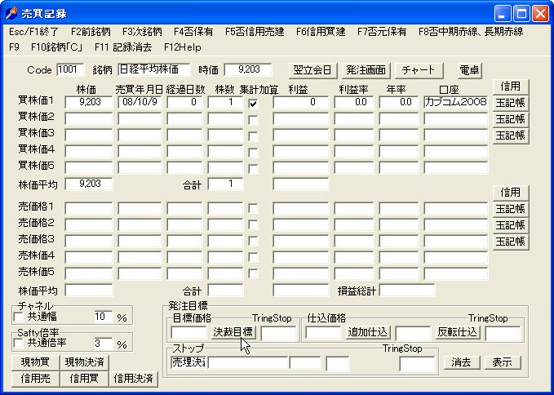Choose F5否信用売建 menu item
The image size is (554, 395).
(255, 32)
